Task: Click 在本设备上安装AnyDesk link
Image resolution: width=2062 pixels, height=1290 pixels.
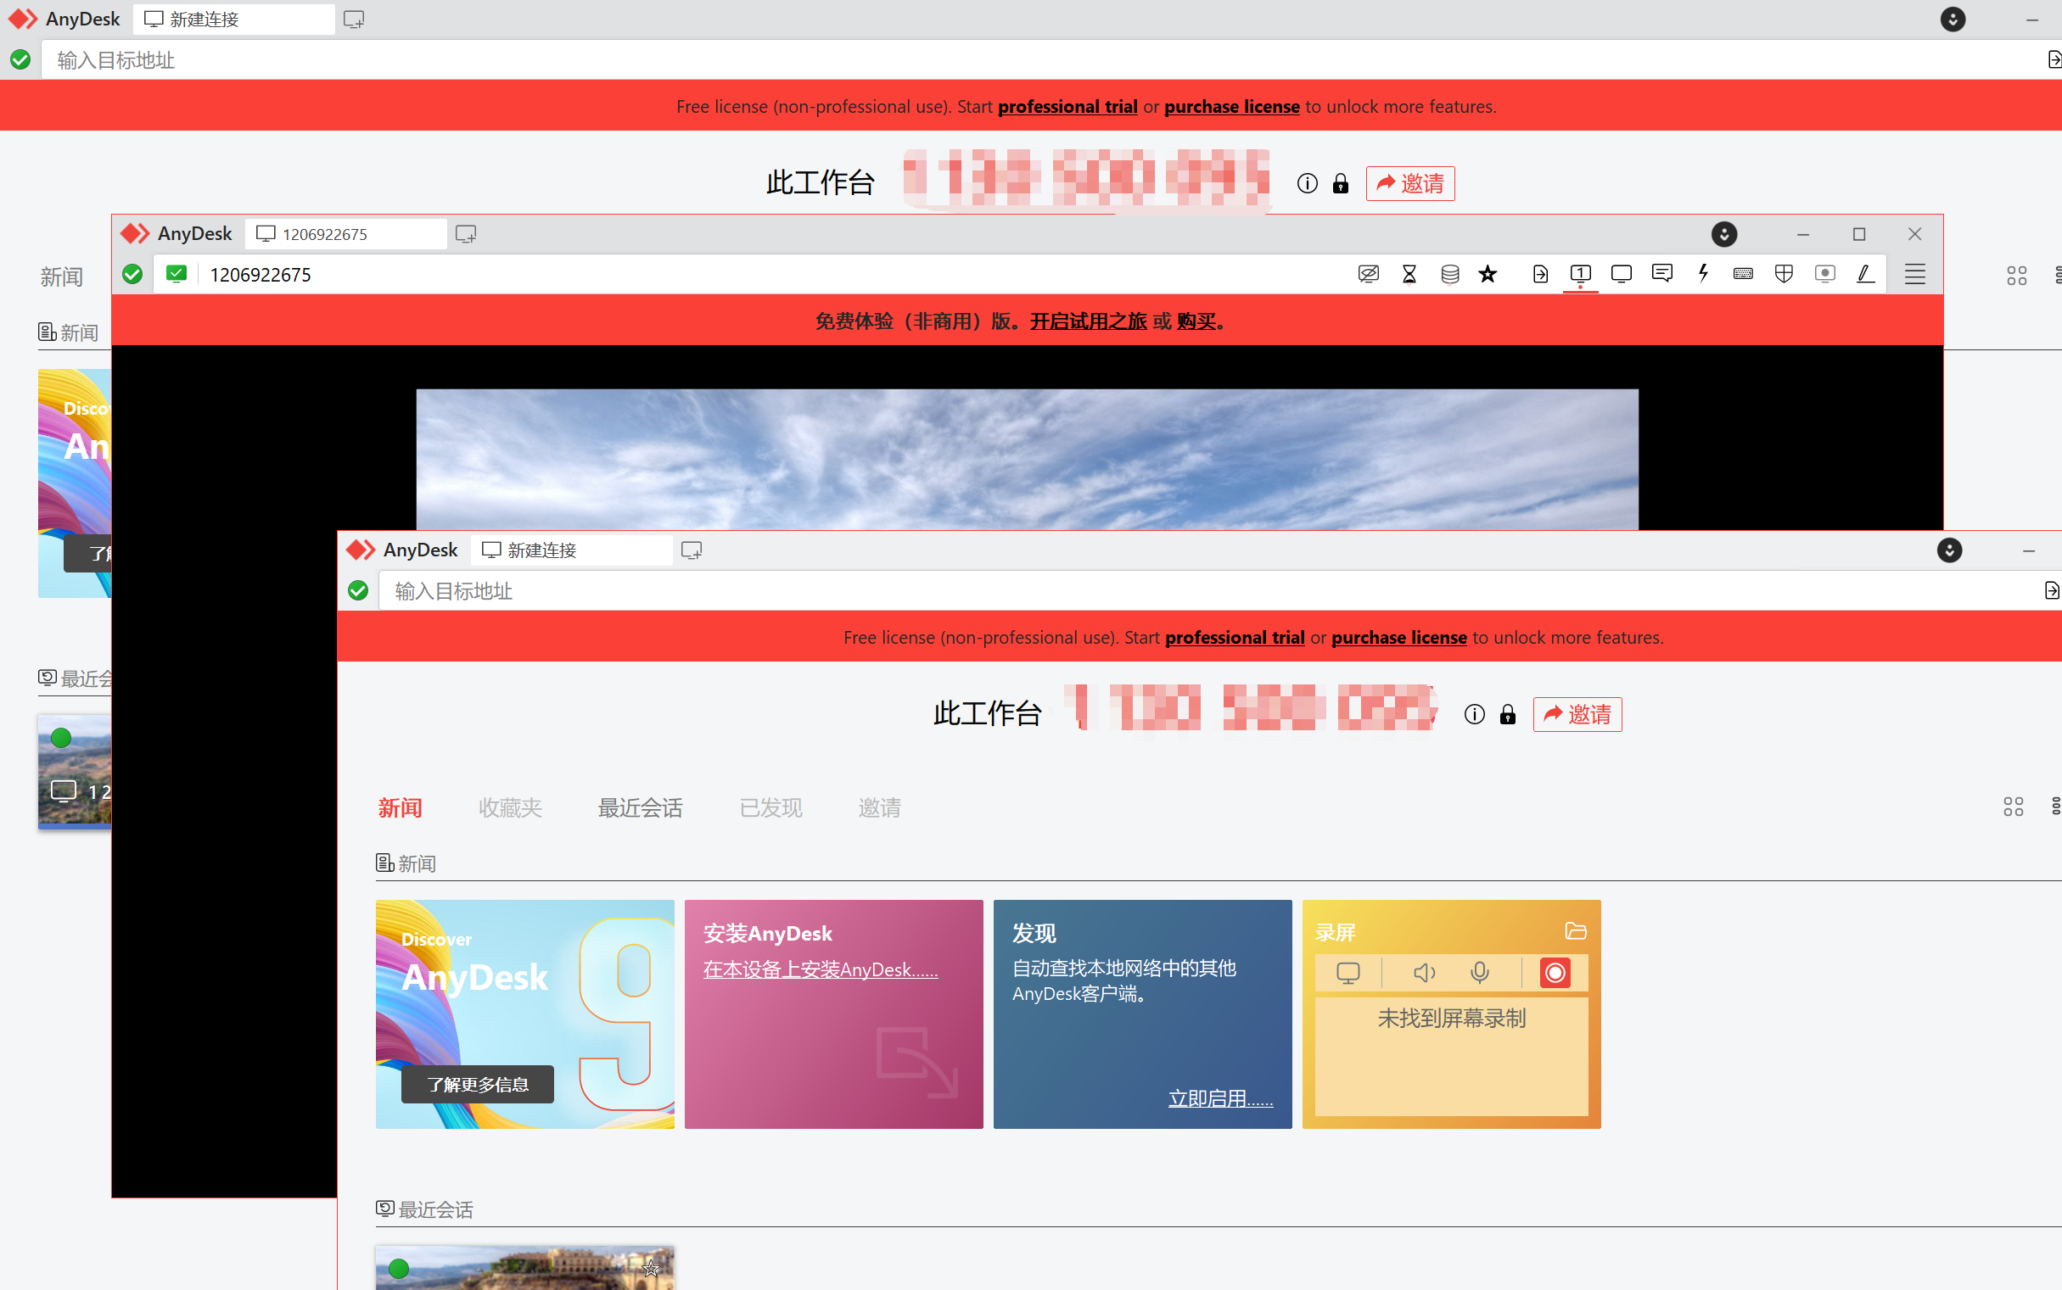Action: tap(821, 969)
